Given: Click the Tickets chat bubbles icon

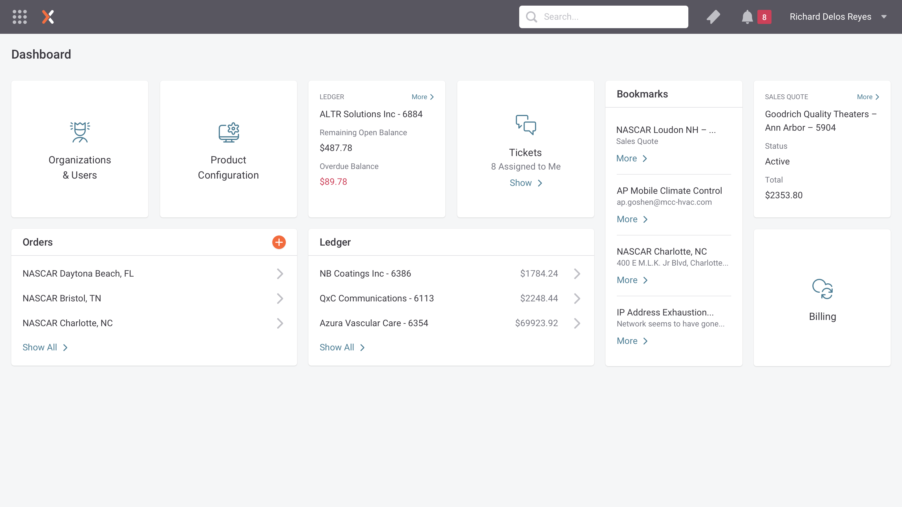Looking at the screenshot, I should 526,124.
